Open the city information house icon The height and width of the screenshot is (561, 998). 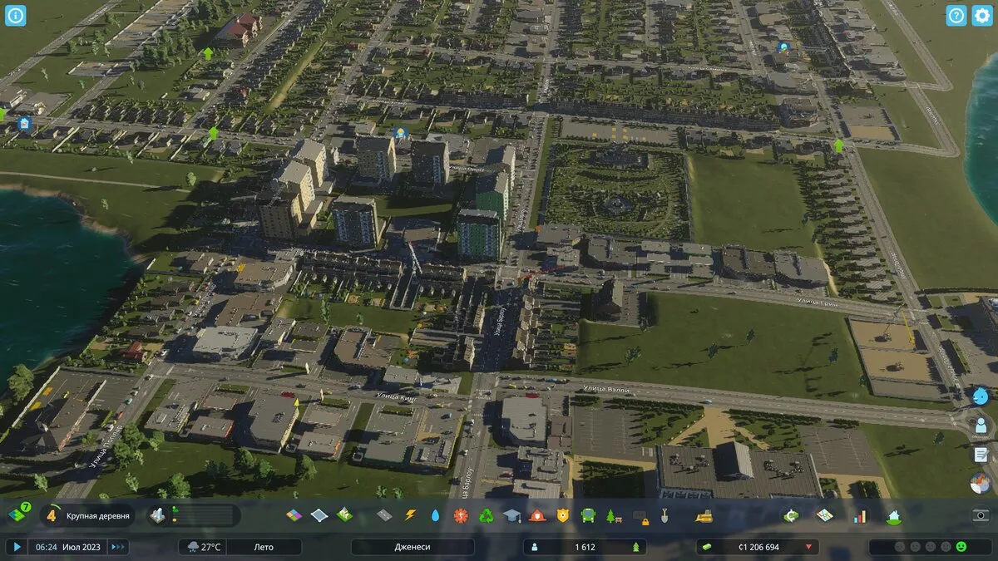coord(893,515)
